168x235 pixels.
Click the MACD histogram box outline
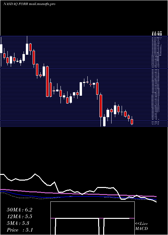[92, 218]
